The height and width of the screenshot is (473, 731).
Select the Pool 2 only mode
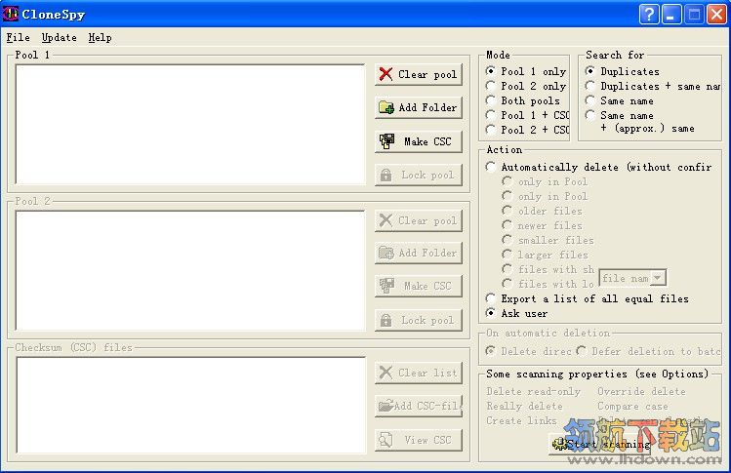pyautogui.click(x=491, y=86)
